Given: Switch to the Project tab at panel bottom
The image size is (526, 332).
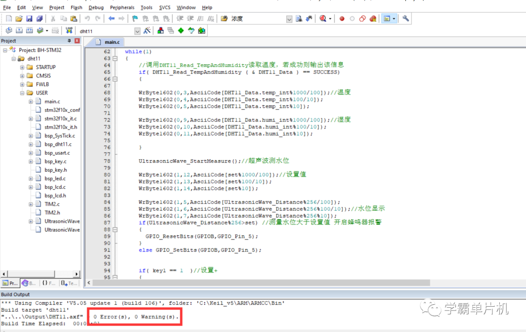Looking at the screenshot, I should (10, 283).
